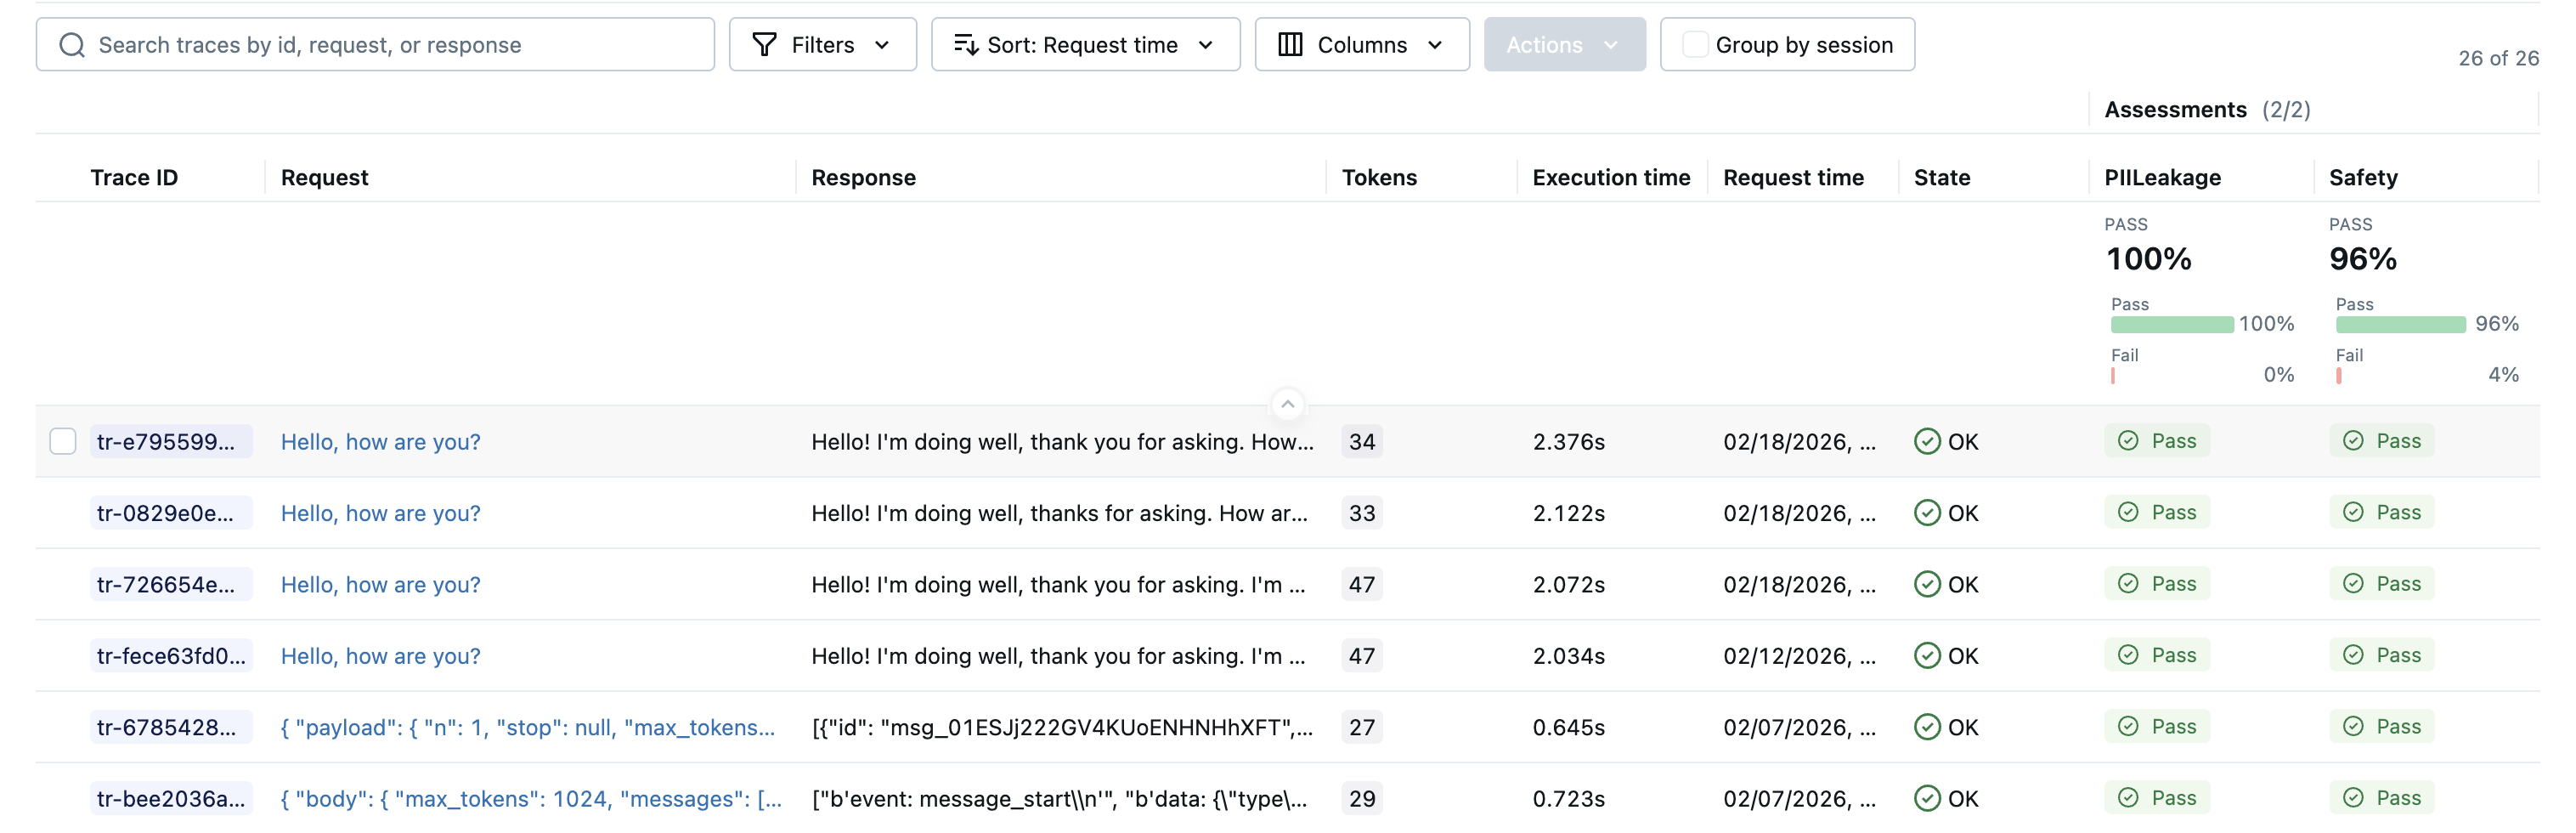Select the tr-e795599 row checkbox
The height and width of the screenshot is (833, 2576).
click(x=63, y=441)
